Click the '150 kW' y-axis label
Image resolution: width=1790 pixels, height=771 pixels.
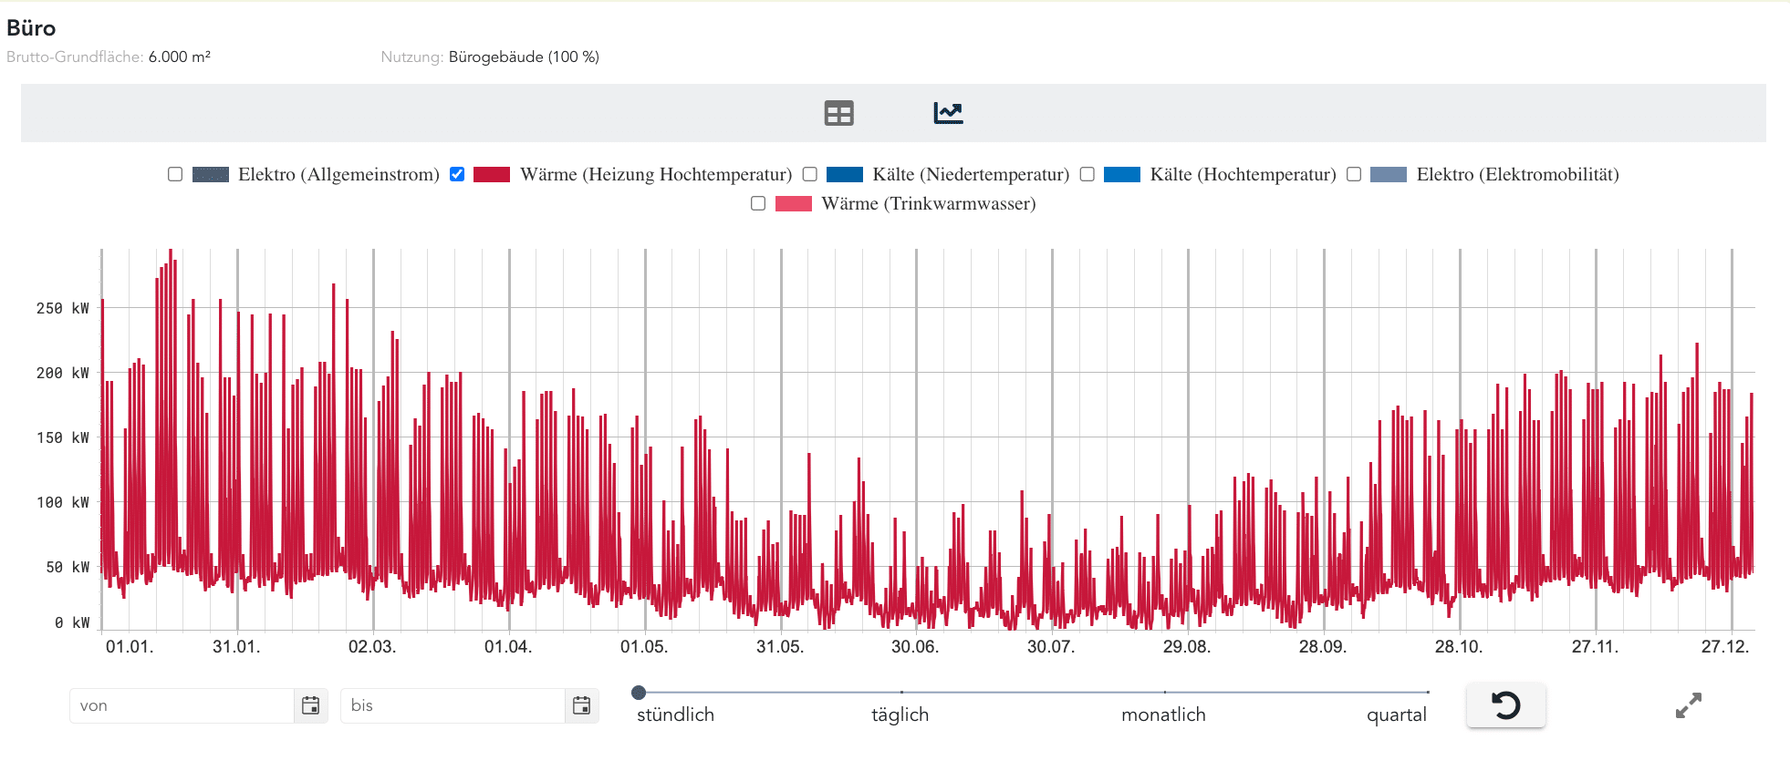(63, 437)
